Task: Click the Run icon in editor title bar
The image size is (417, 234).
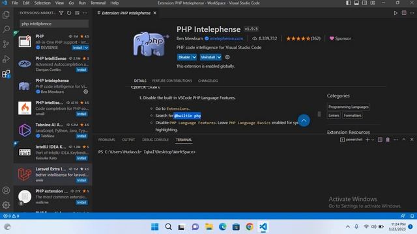Action: [395, 13]
